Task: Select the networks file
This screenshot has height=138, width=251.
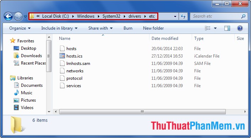Action: click(75, 71)
